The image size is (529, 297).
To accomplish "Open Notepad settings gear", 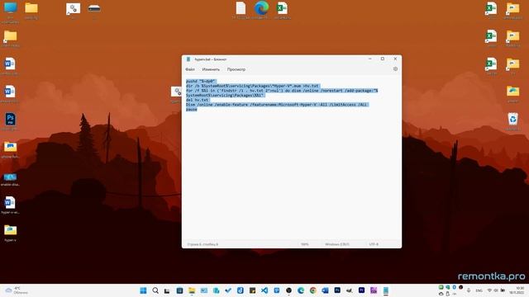I will [395, 69].
